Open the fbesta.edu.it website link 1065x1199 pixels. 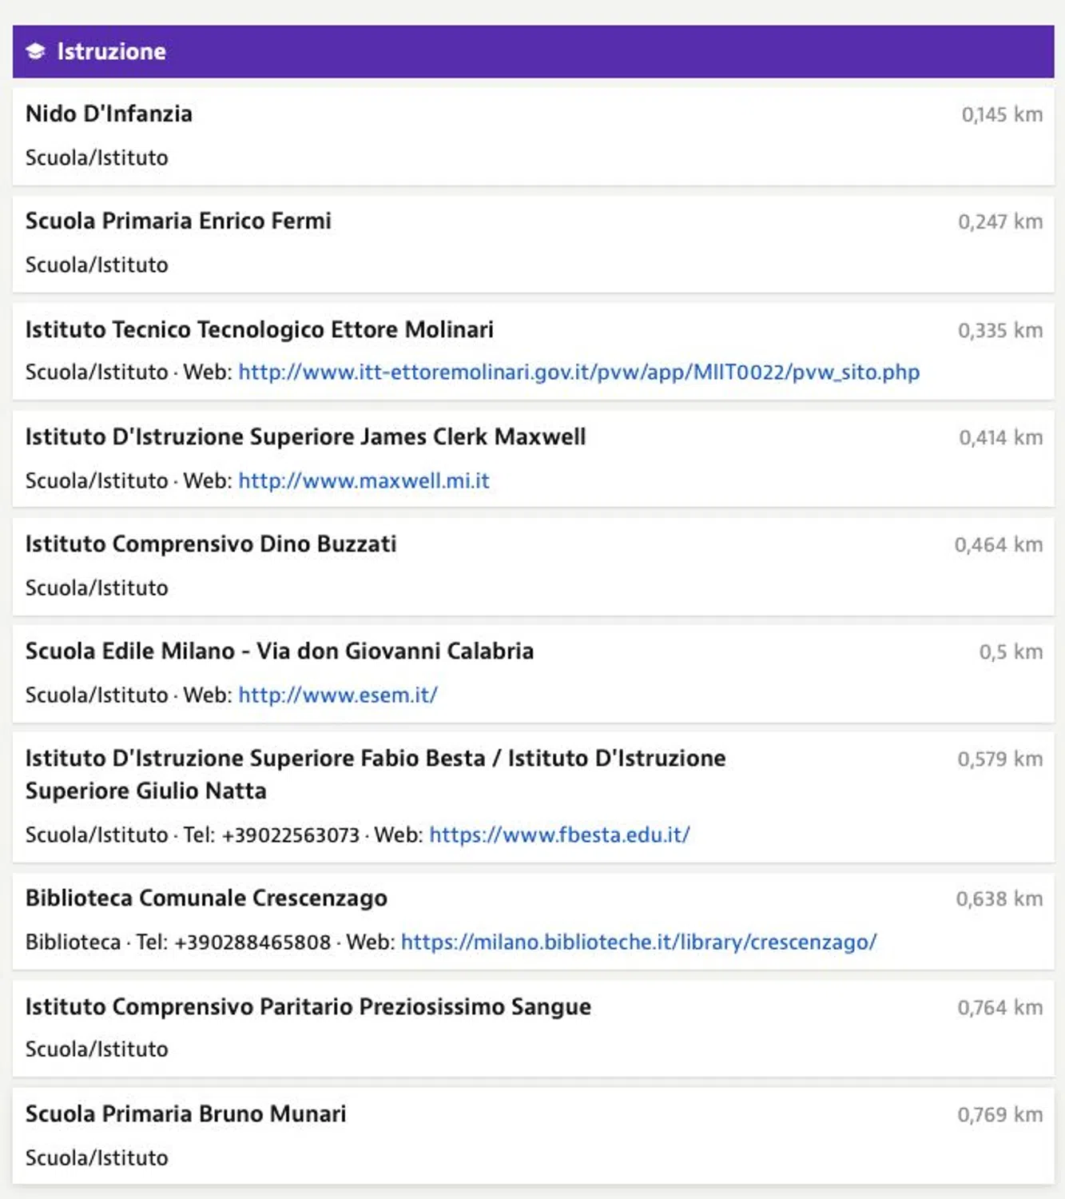click(x=559, y=835)
